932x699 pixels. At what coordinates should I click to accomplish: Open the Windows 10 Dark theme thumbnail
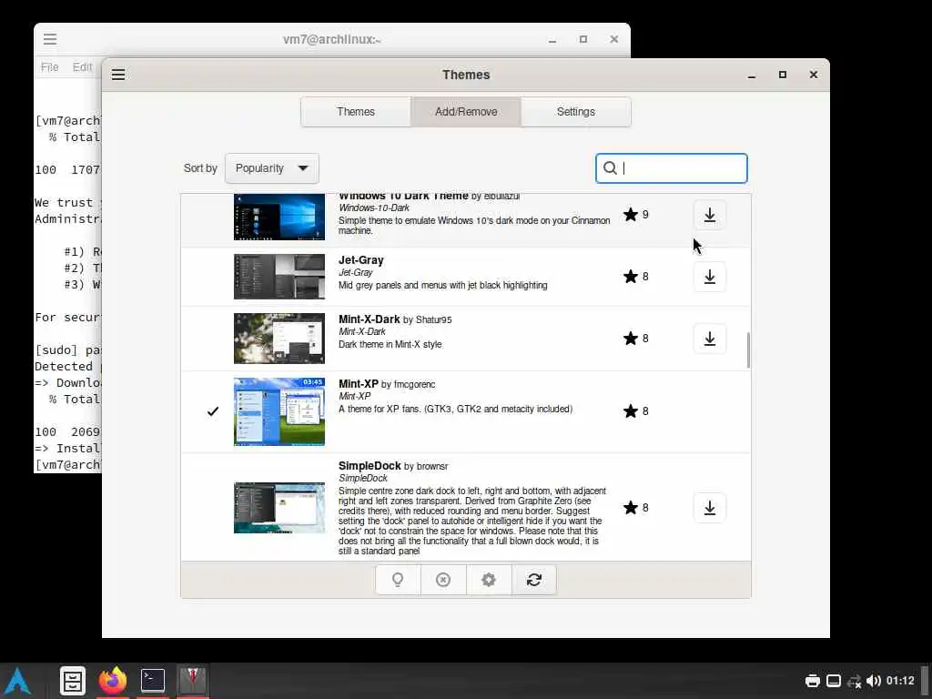(x=279, y=217)
